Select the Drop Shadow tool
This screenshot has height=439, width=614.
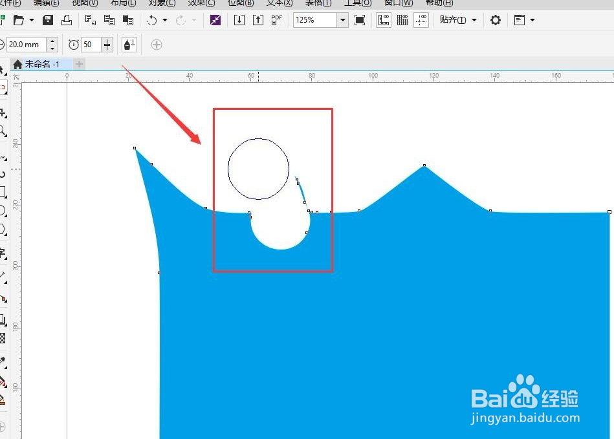pyautogui.click(x=3, y=321)
